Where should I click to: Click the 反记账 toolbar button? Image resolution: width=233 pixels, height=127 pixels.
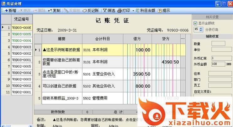pos(91,11)
